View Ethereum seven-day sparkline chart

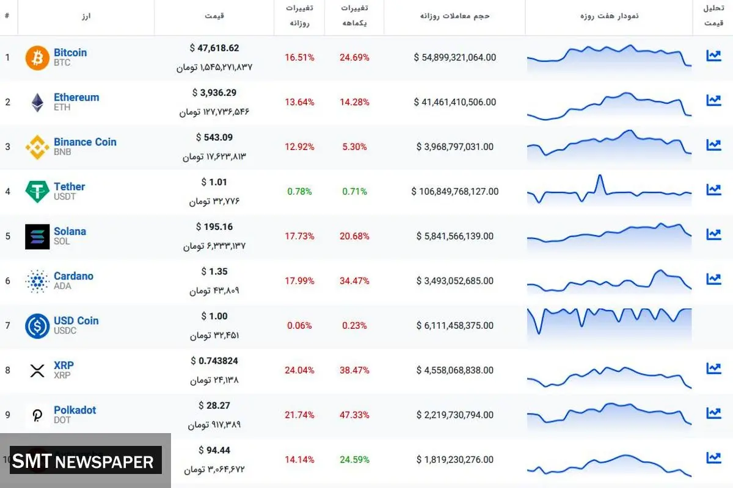click(610, 105)
